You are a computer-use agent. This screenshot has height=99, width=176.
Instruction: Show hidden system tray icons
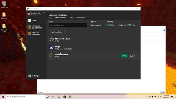click(147, 97)
